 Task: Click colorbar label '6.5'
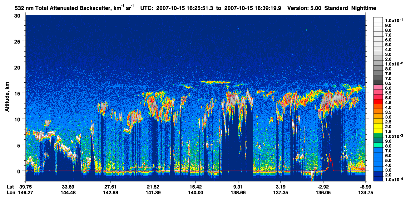pyautogui.click(x=388, y=83)
